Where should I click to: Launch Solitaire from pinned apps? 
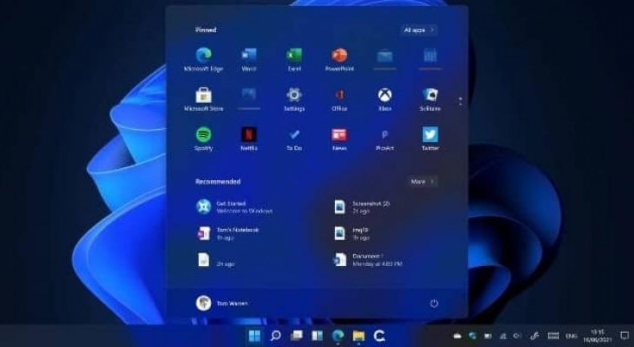(x=430, y=99)
